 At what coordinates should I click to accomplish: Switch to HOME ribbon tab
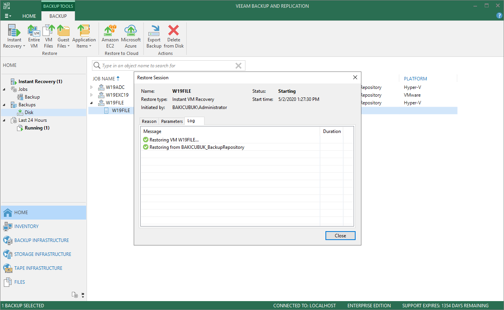(29, 16)
